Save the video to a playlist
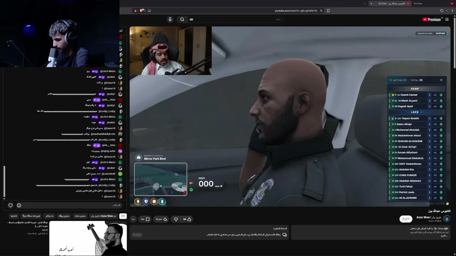 [145, 219]
